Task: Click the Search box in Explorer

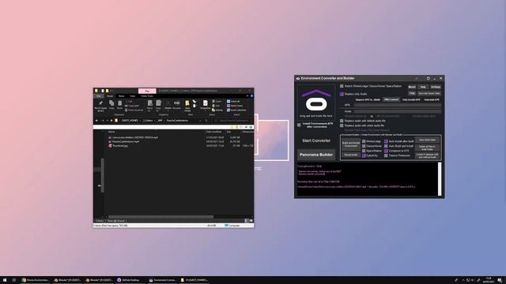Action: [232, 121]
